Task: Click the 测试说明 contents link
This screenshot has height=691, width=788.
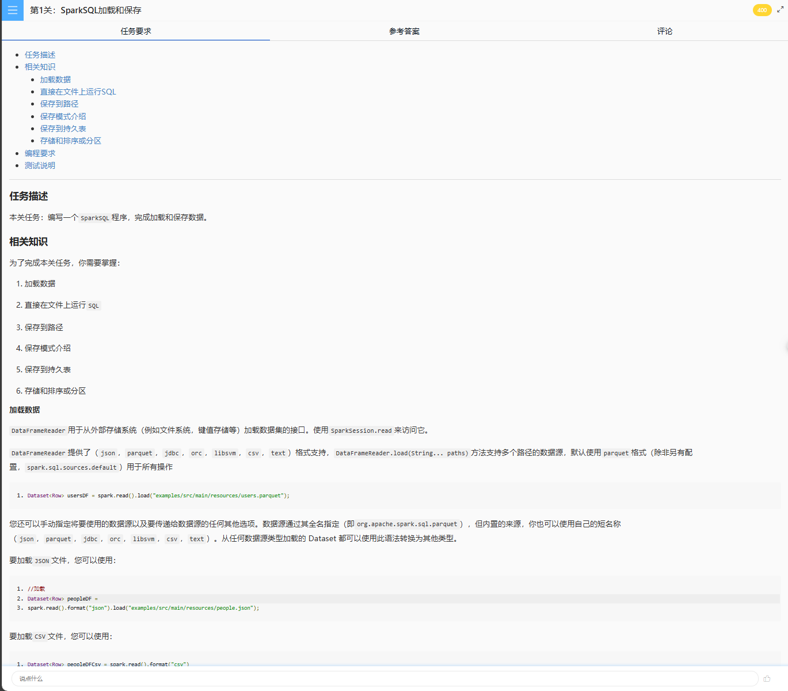Action: (x=40, y=165)
